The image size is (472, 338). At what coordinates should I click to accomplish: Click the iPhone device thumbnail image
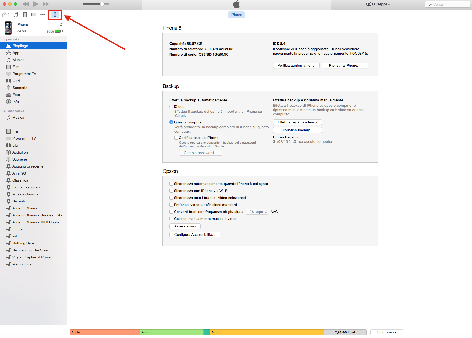coord(8,28)
